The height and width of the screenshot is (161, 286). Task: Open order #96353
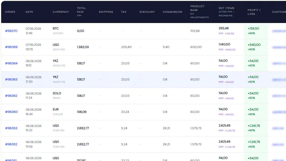click(x=11, y=128)
